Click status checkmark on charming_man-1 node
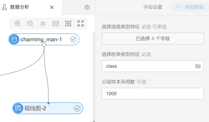 pos(73,40)
